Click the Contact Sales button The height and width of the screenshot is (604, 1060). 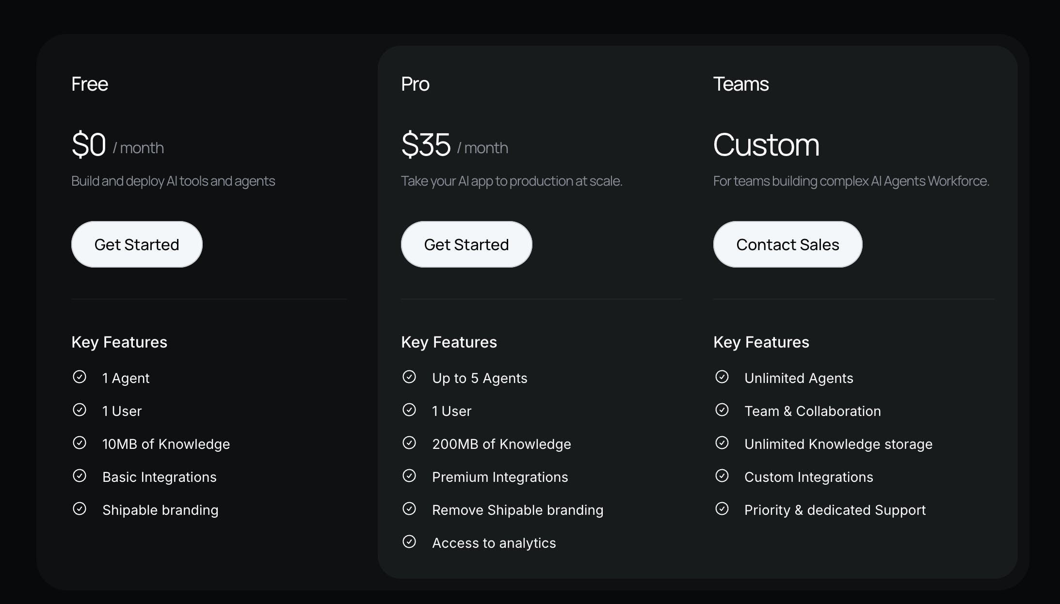[787, 244]
